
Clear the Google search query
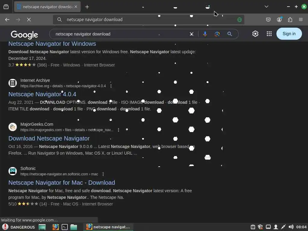click(x=192, y=34)
